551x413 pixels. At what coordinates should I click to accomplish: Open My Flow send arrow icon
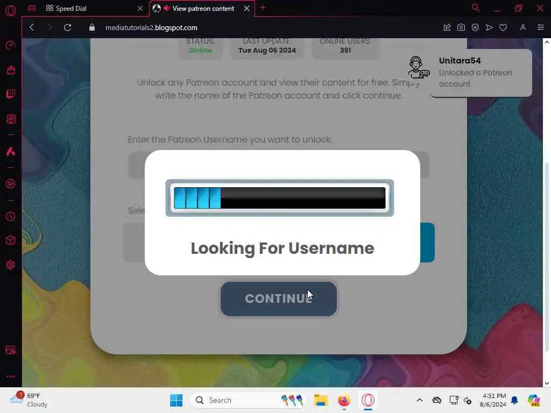coord(489,27)
